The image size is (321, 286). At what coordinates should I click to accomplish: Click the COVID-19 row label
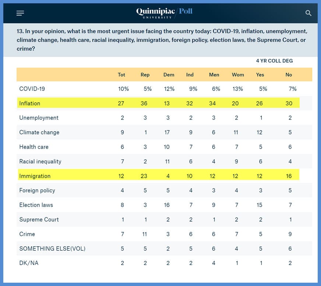(x=32, y=89)
